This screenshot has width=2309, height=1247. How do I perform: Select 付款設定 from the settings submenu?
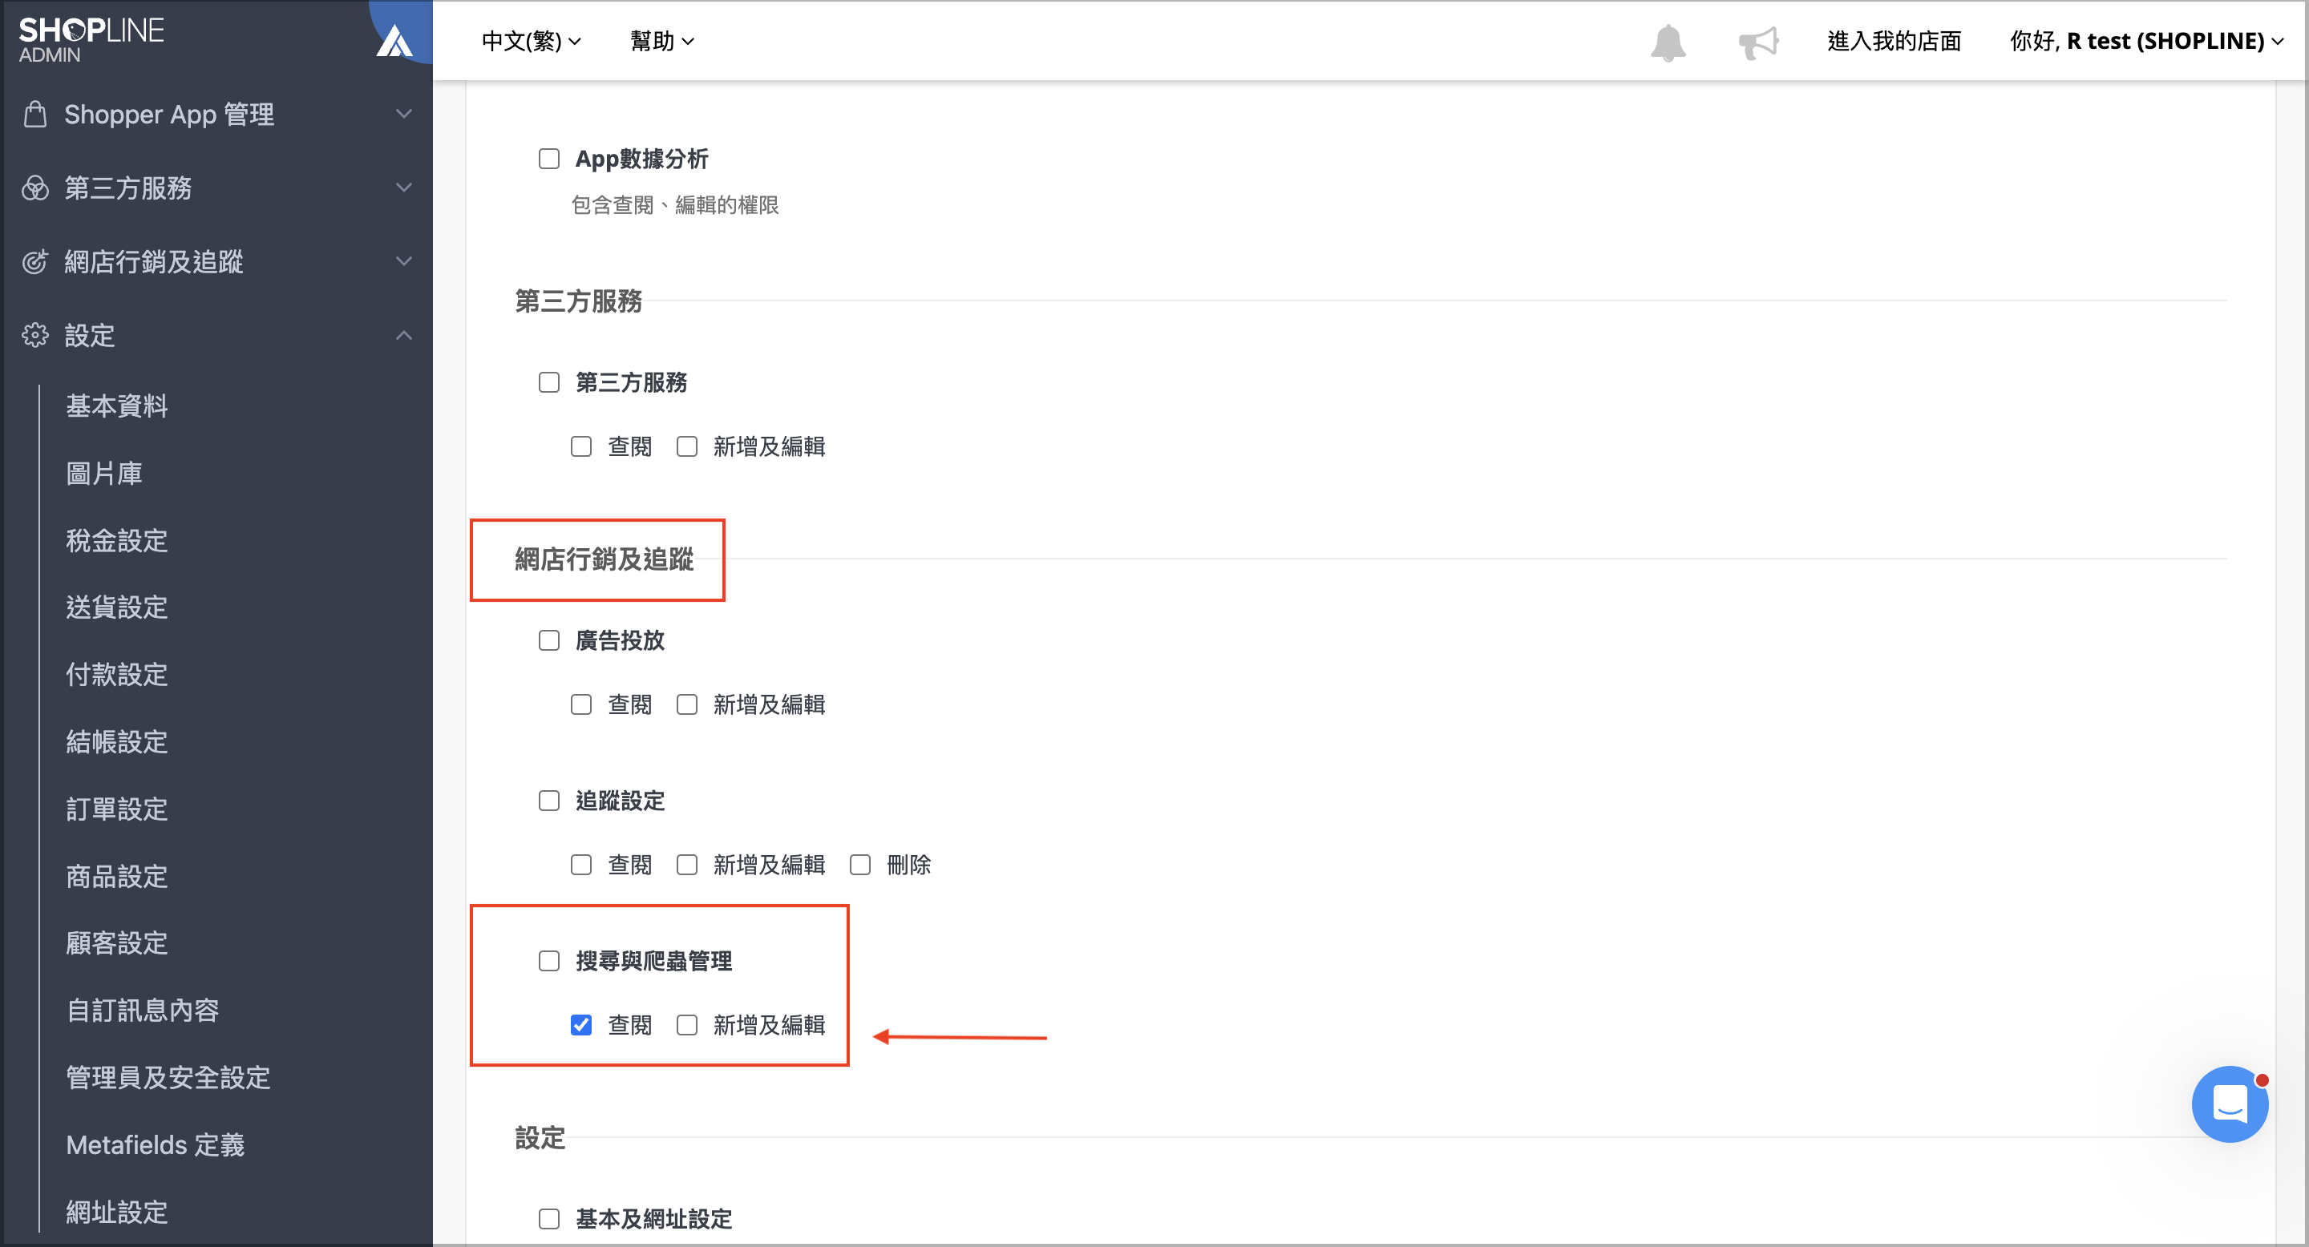[117, 675]
